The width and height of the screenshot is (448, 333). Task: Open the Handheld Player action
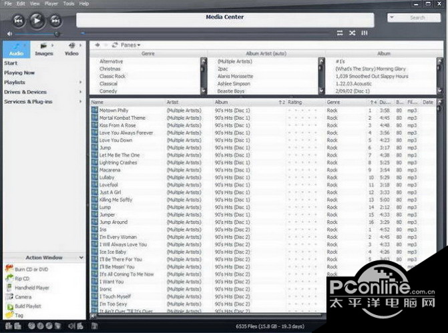click(x=32, y=288)
